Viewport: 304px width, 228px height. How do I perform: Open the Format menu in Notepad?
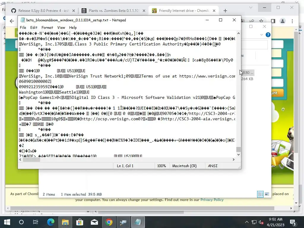(x=47, y=28)
